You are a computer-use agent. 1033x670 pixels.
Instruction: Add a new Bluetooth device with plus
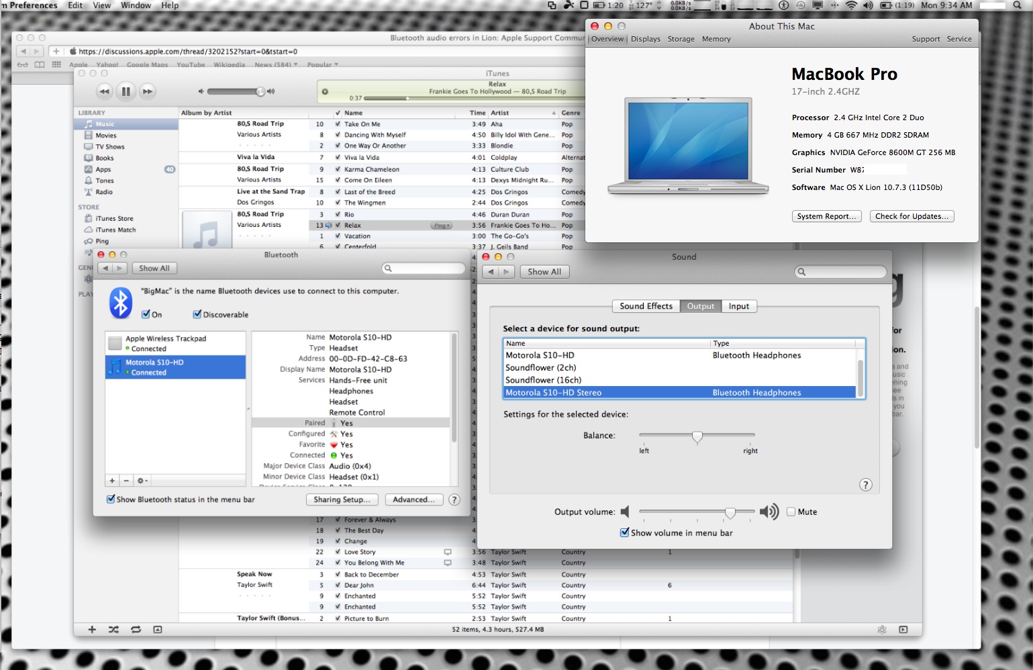pos(113,481)
